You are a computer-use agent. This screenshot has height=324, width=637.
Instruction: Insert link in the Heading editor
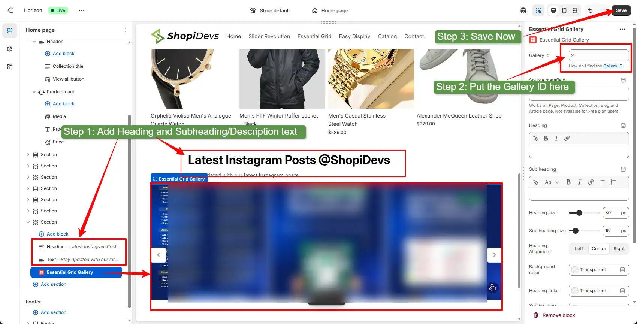(567, 138)
